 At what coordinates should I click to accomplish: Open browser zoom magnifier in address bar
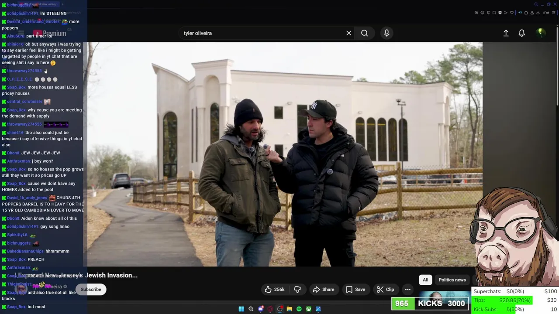(476, 13)
